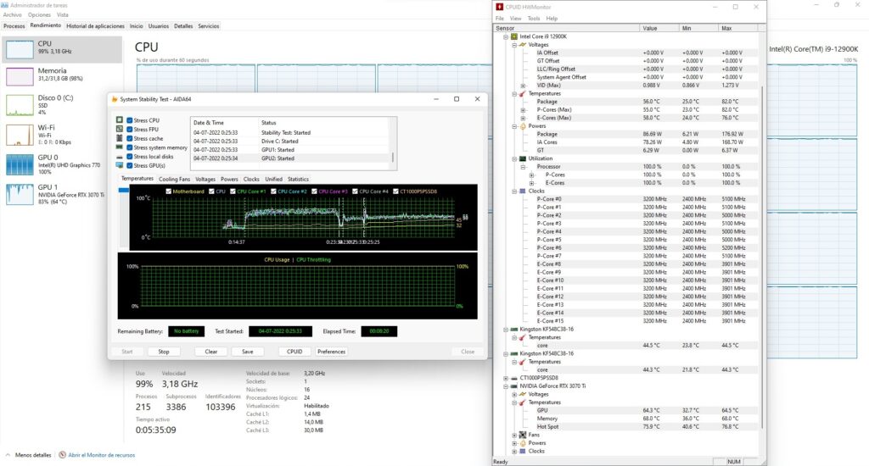Screen dimensions: 869x466
Task: Uncheck the Stress FPU checkbox
Action: tap(130, 130)
